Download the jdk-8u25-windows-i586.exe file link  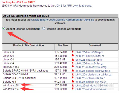[x=91, y=85]
